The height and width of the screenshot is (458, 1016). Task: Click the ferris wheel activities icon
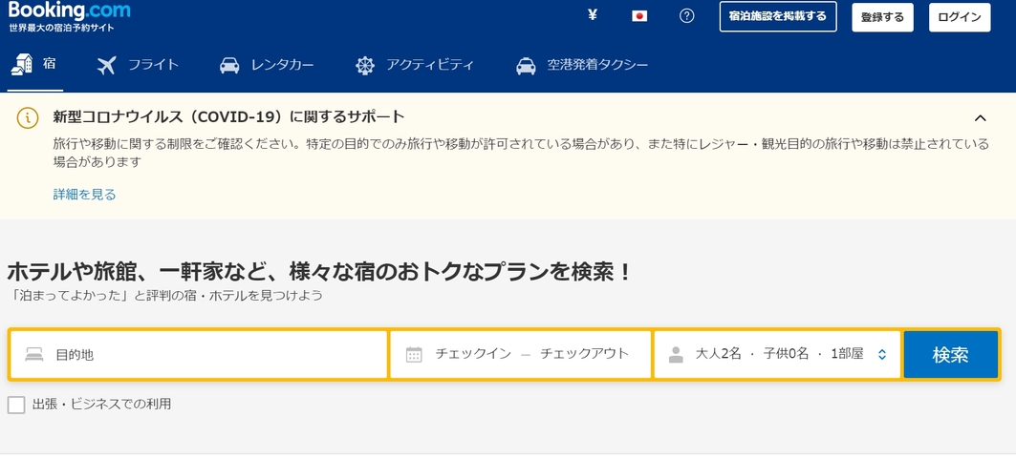click(365, 65)
